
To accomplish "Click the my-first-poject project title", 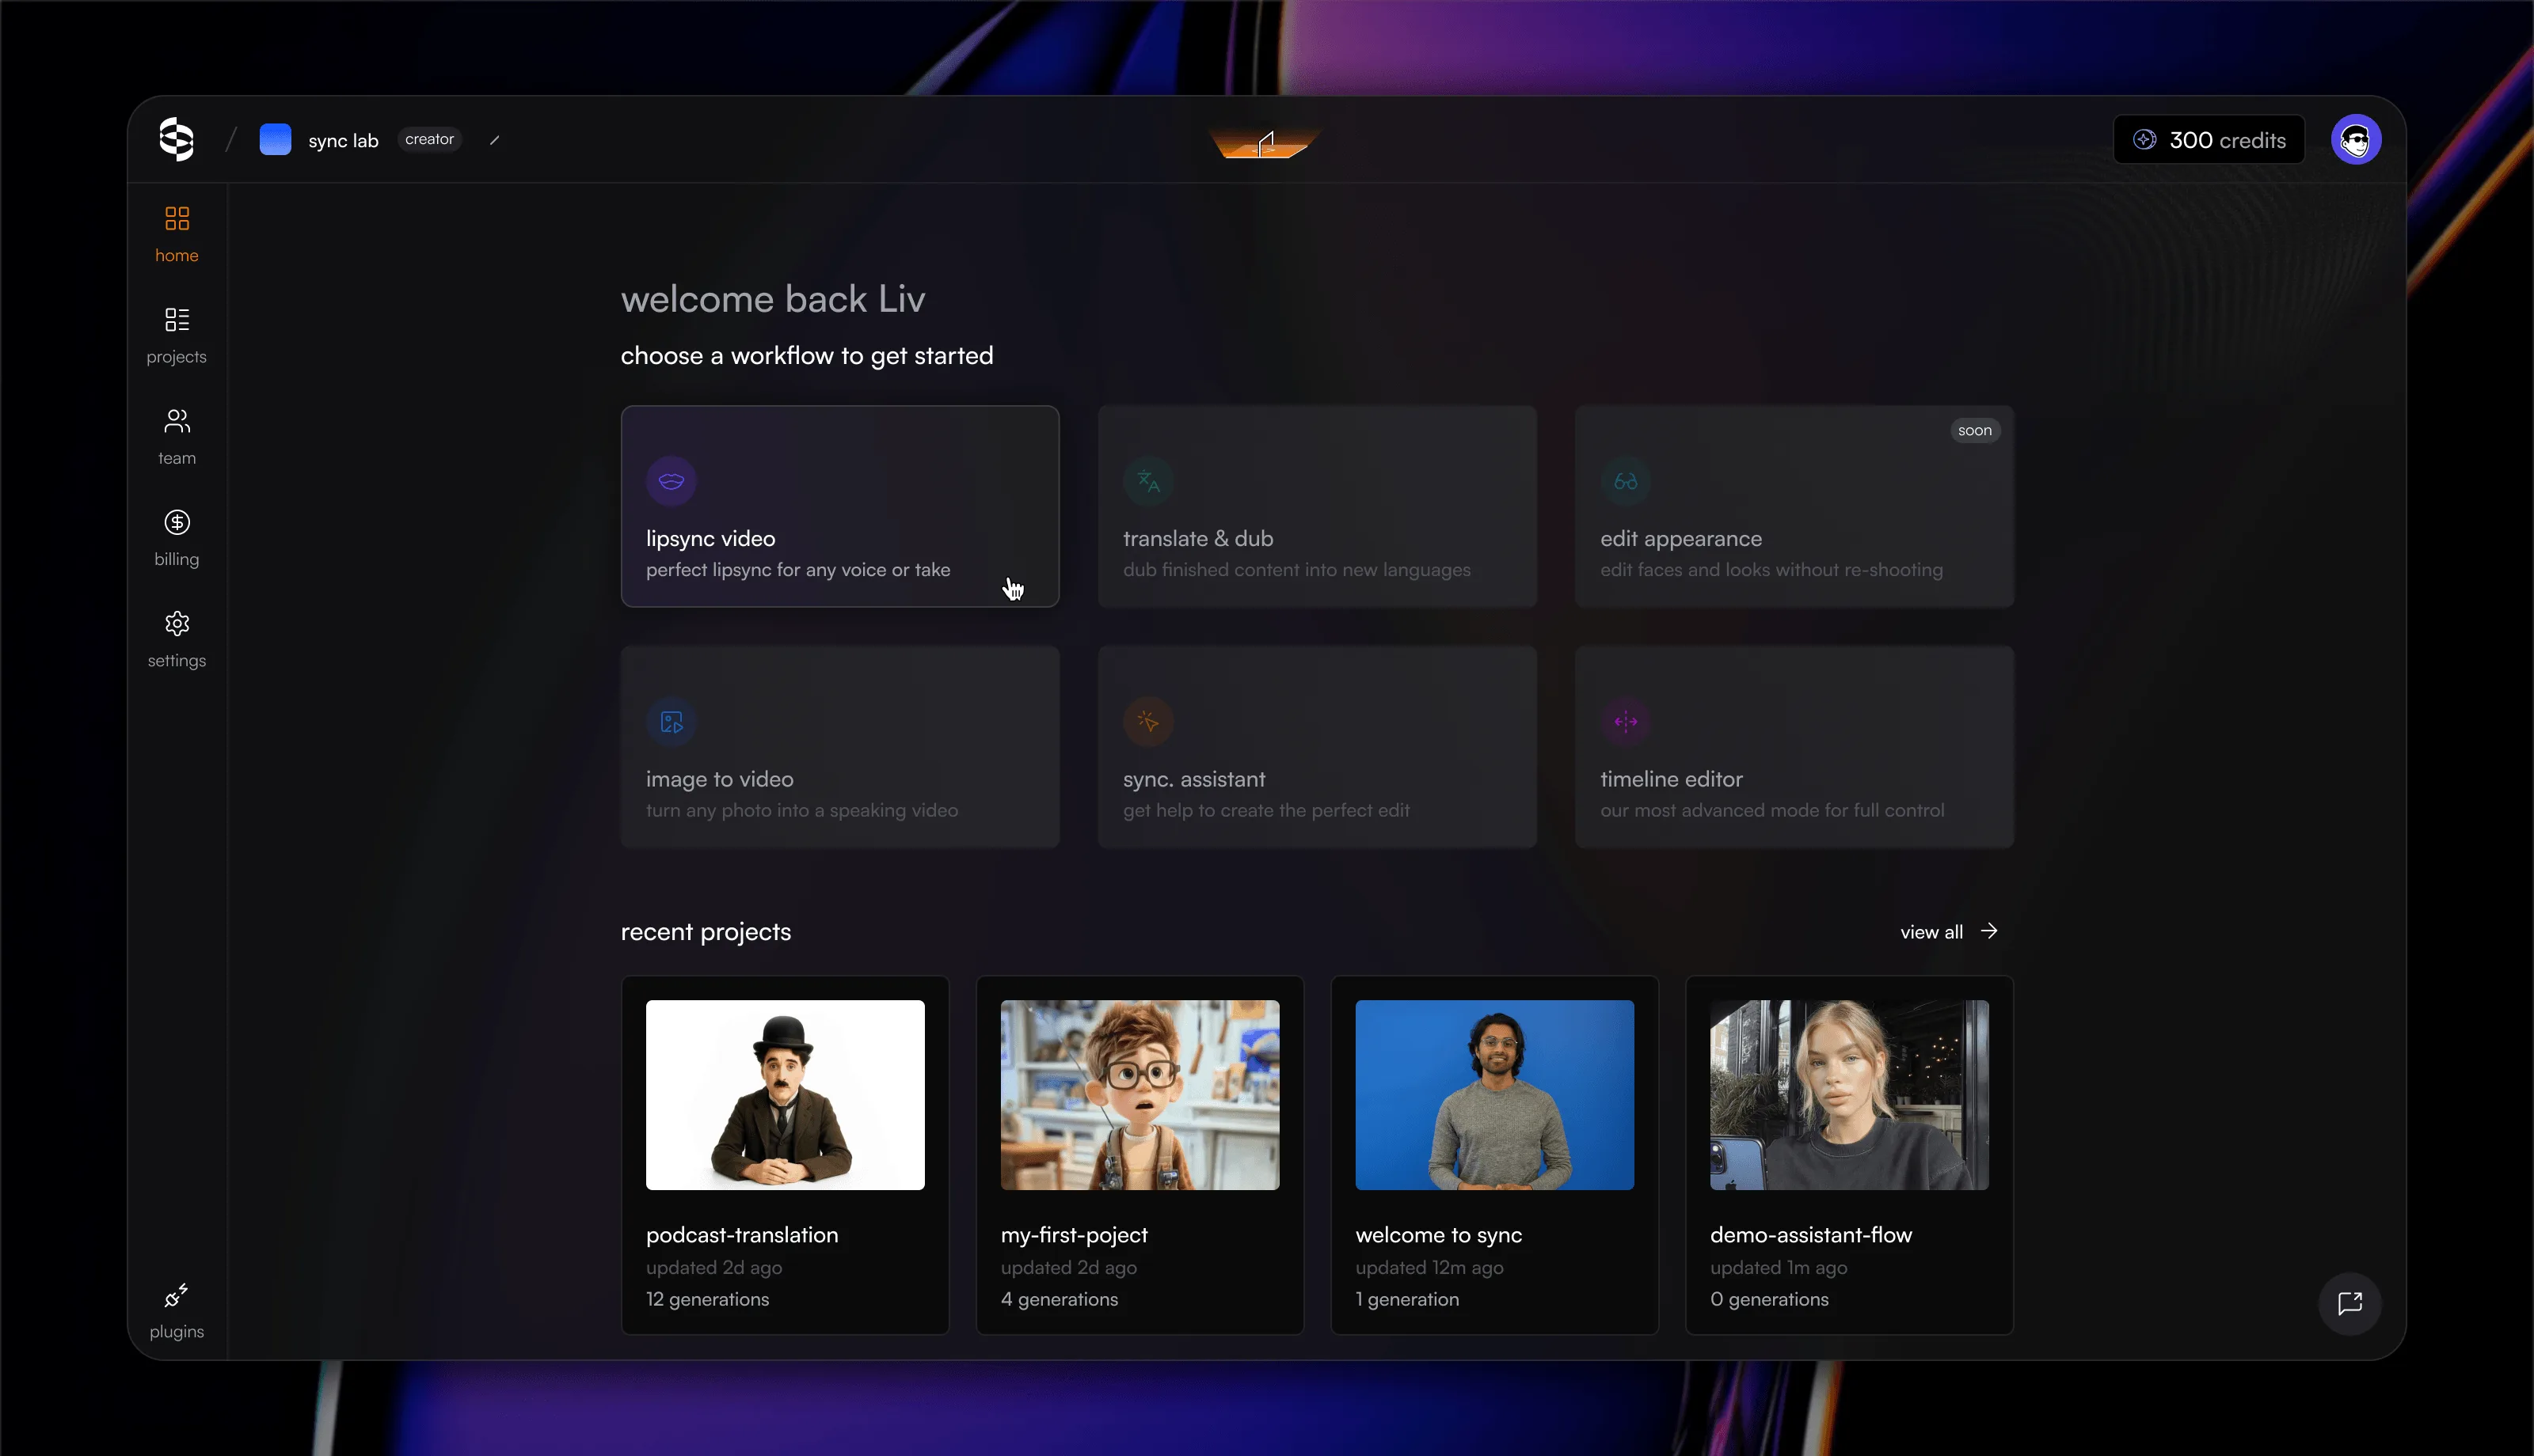I will click(1075, 1236).
